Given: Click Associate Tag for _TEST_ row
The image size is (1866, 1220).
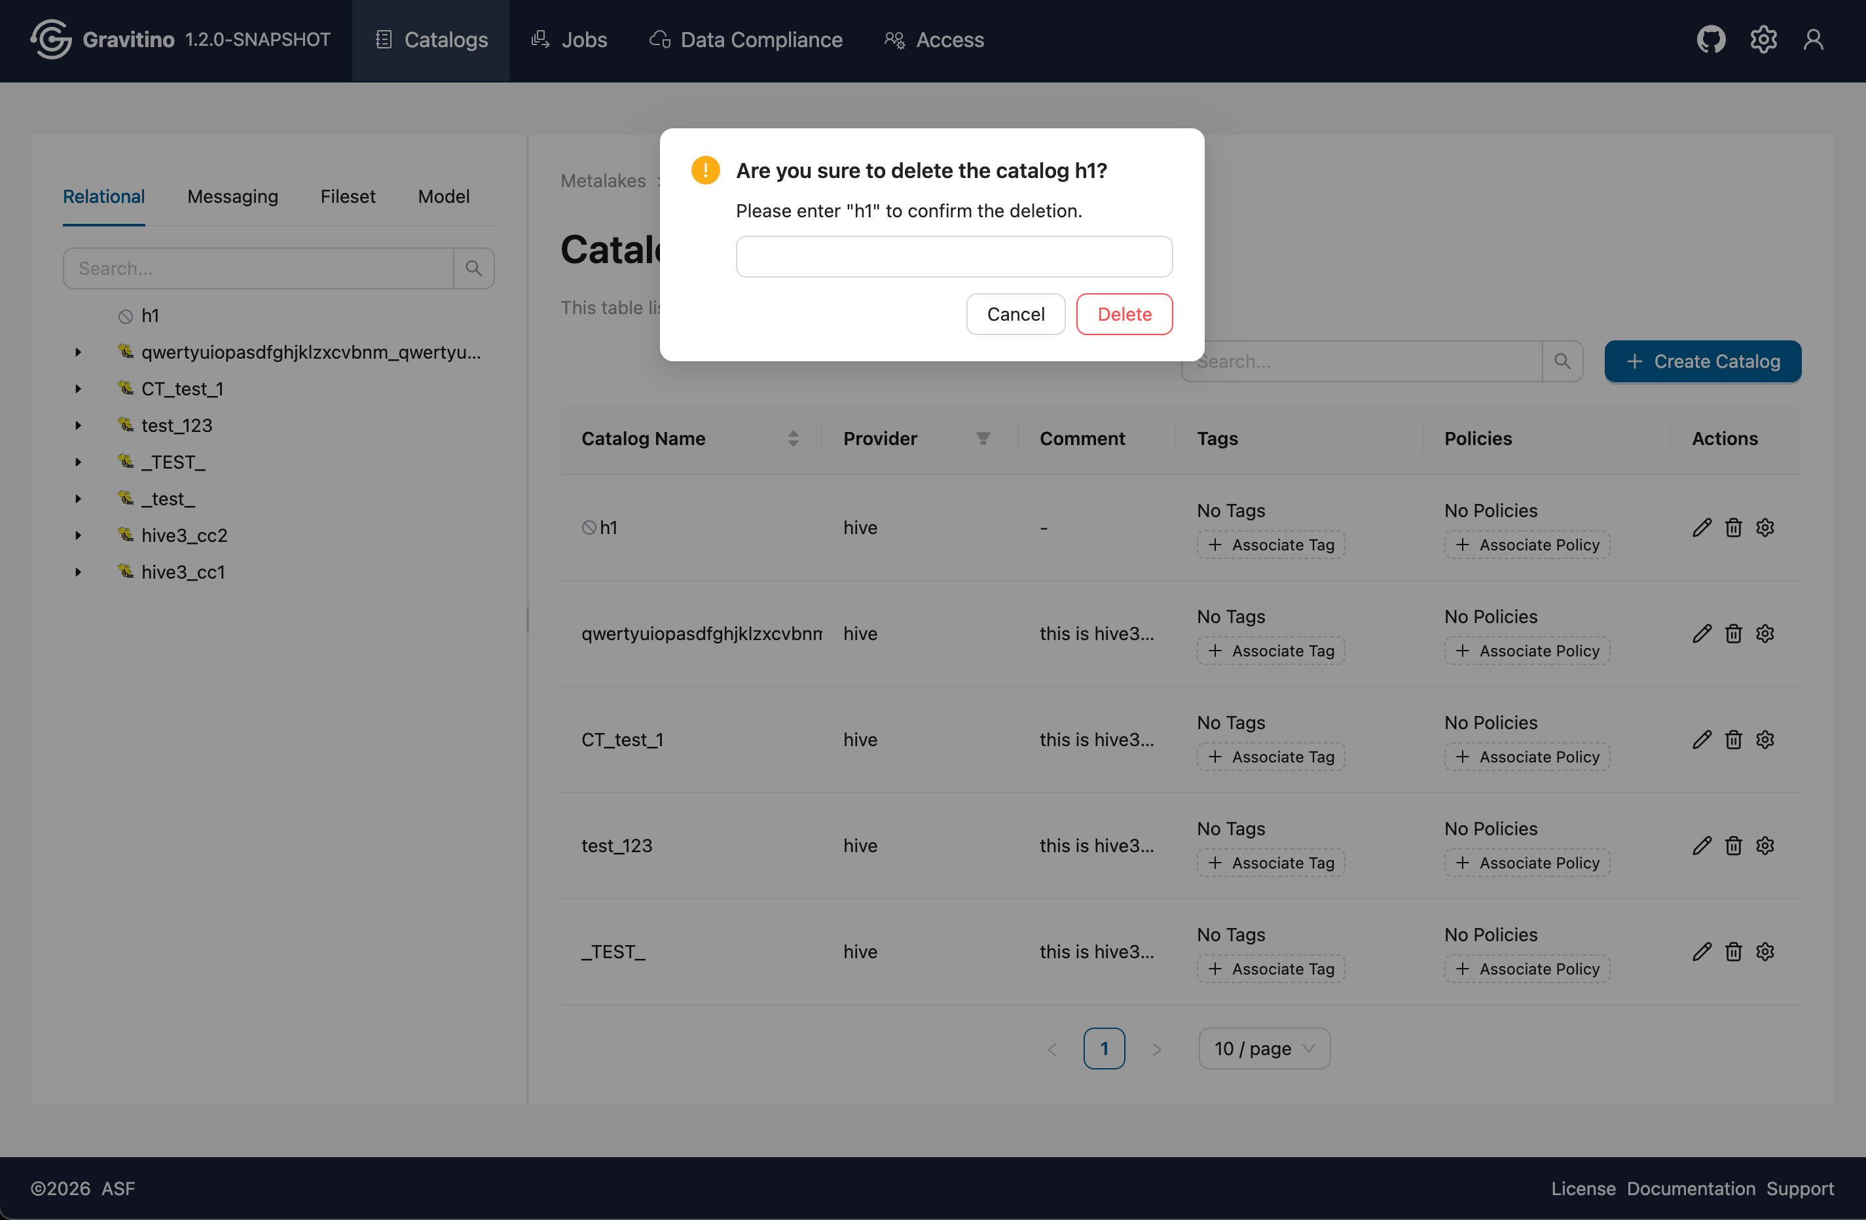Looking at the screenshot, I should [x=1270, y=969].
